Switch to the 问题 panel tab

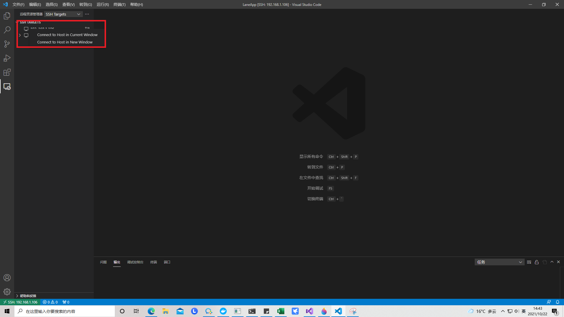[x=103, y=262]
